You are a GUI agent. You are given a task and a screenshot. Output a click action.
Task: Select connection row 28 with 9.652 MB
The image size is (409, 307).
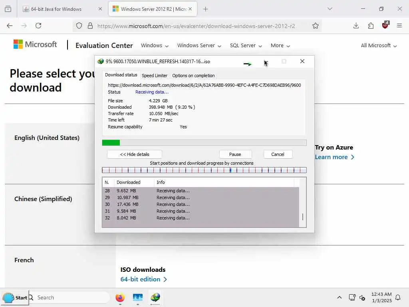[x=201, y=191]
